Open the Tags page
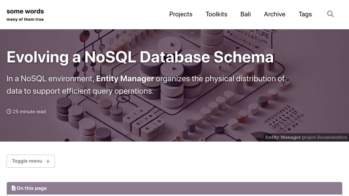Image resolution: width=349 pixels, height=196 pixels. (x=305, y=14)
